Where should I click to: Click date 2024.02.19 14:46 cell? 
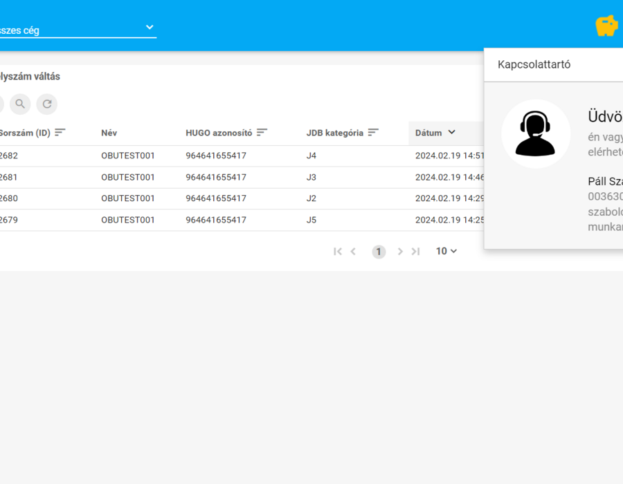(x=450, y=177)
